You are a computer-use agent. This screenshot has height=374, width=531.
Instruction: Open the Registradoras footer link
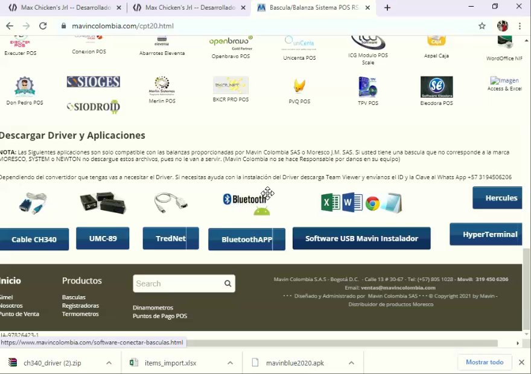pyautogui.click(x=80, y=306)
